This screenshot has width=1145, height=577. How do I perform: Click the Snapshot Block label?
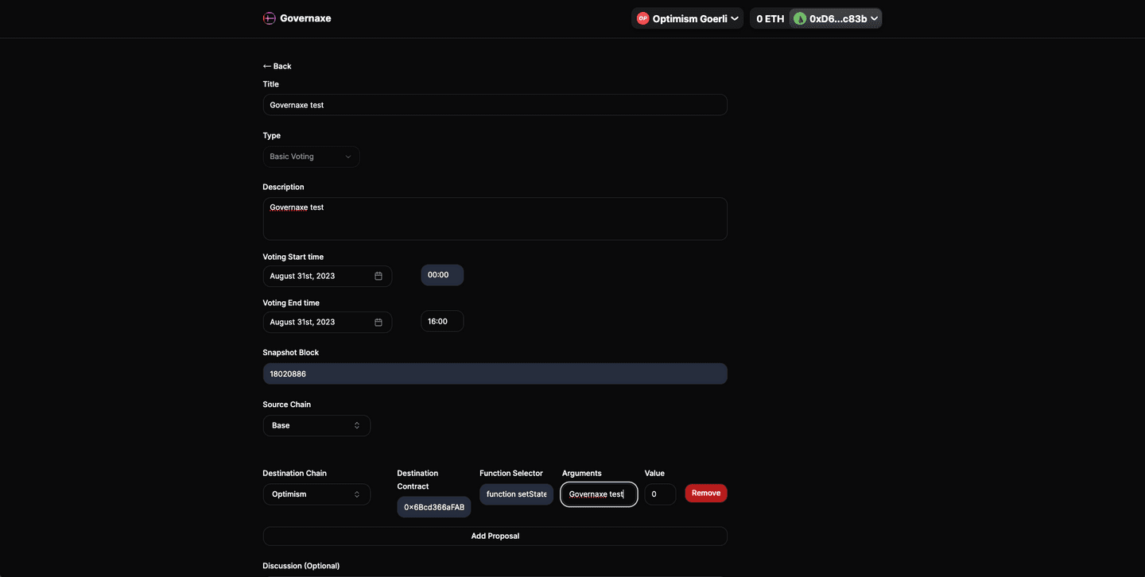(x=291, y=352)
